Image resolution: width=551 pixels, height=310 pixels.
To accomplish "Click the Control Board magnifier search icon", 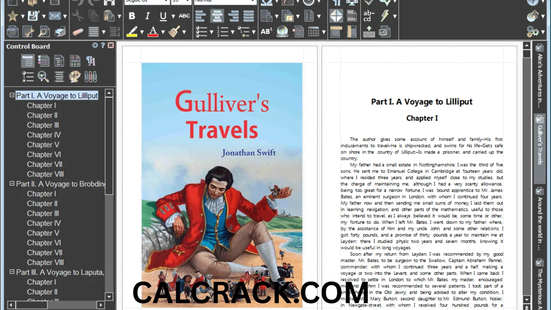I will [43, 77].
